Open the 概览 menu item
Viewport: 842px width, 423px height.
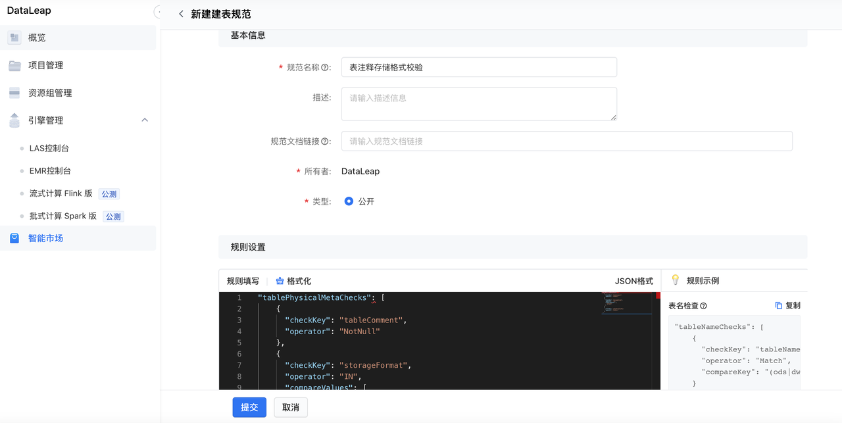pos(78,37)
